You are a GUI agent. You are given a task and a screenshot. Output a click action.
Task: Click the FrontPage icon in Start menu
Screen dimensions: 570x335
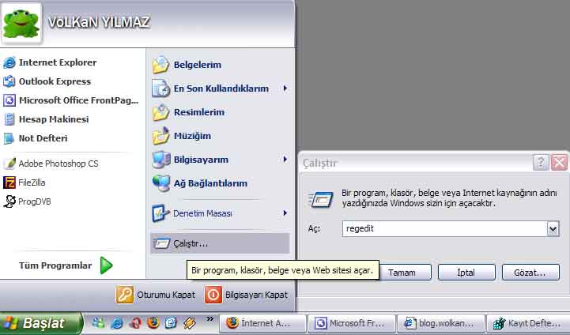9,100
